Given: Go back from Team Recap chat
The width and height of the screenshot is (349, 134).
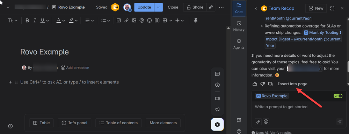Looking at the screenshot, I should point(256,8).
